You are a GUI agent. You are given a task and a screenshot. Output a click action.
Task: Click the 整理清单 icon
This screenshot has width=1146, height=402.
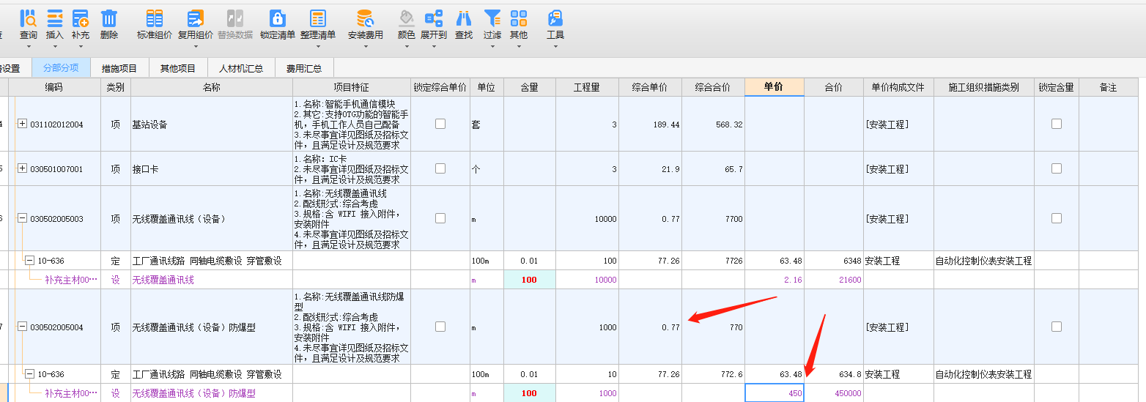click(318, 18)
